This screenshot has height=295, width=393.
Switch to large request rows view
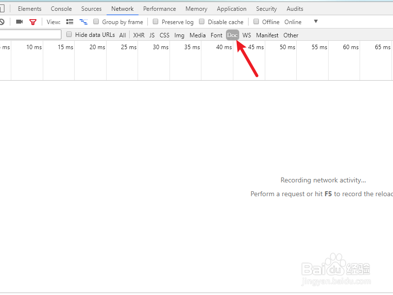pos(70,22)
